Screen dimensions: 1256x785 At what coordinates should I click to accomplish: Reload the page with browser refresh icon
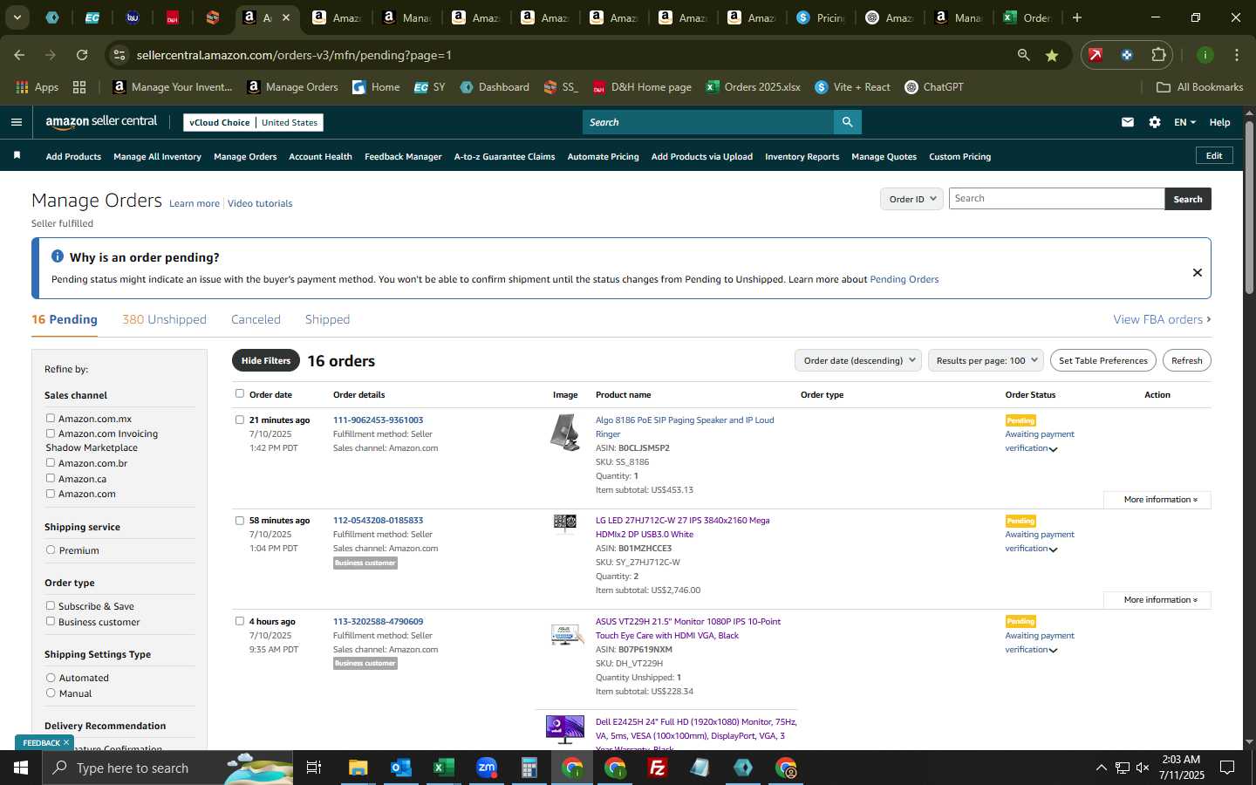click(82, 55)
